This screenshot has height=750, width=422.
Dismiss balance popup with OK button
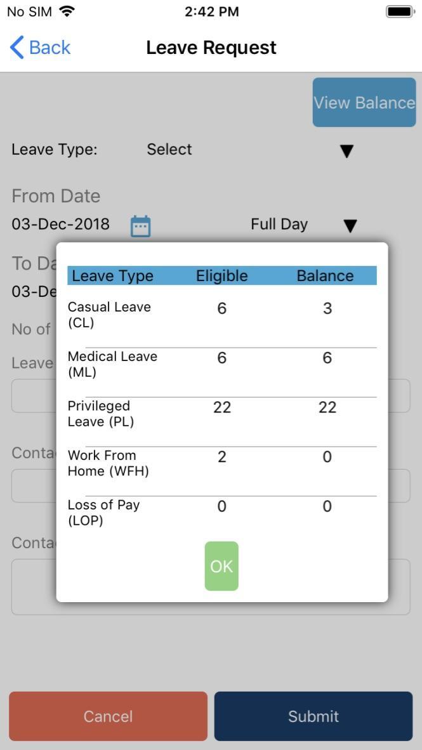(x=221, y=566)
